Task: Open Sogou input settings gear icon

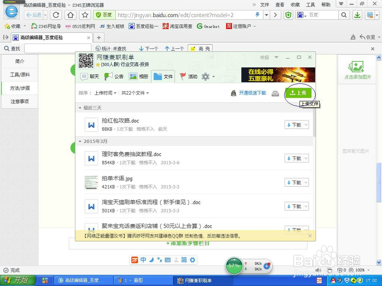Action: (x=193, y=260)
